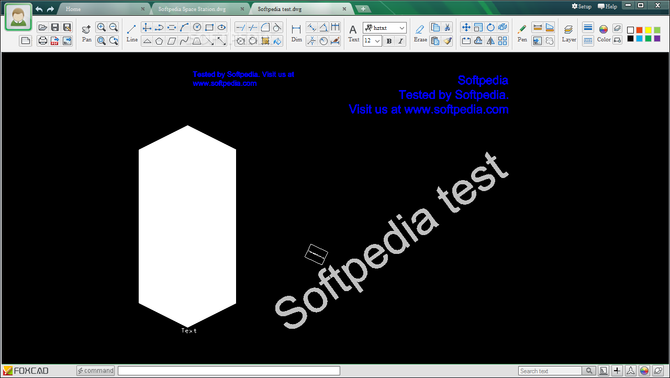This screenshot has width=670, height=378.
Task: Export the drawing as an image
Action: pos(67,41)
